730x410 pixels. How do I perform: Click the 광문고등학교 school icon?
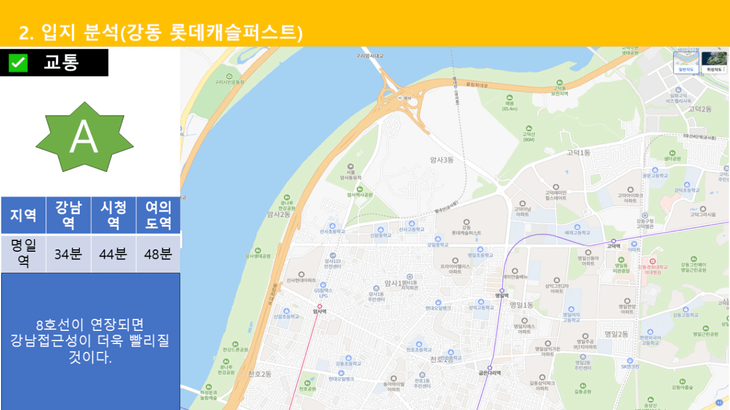click(x=654, y=169)
